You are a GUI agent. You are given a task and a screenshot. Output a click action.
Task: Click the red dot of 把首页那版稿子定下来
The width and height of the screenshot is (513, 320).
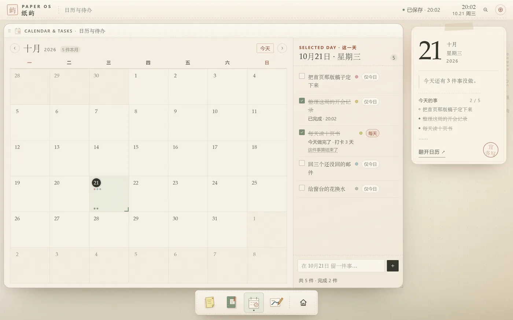[357, 77]
